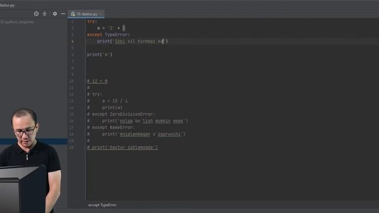
Task: Click the Expand/Collapse All project tree icon
Action: click(45, 14)
